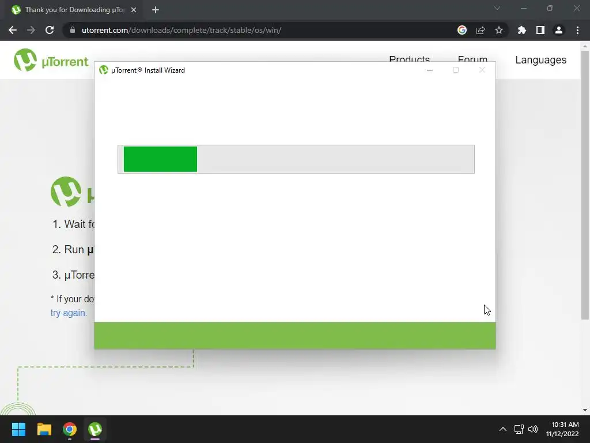Screen dimensions: 590x443
Task: Minimize the µTorrent Install Wizard window
Action: tap(430, 70)
